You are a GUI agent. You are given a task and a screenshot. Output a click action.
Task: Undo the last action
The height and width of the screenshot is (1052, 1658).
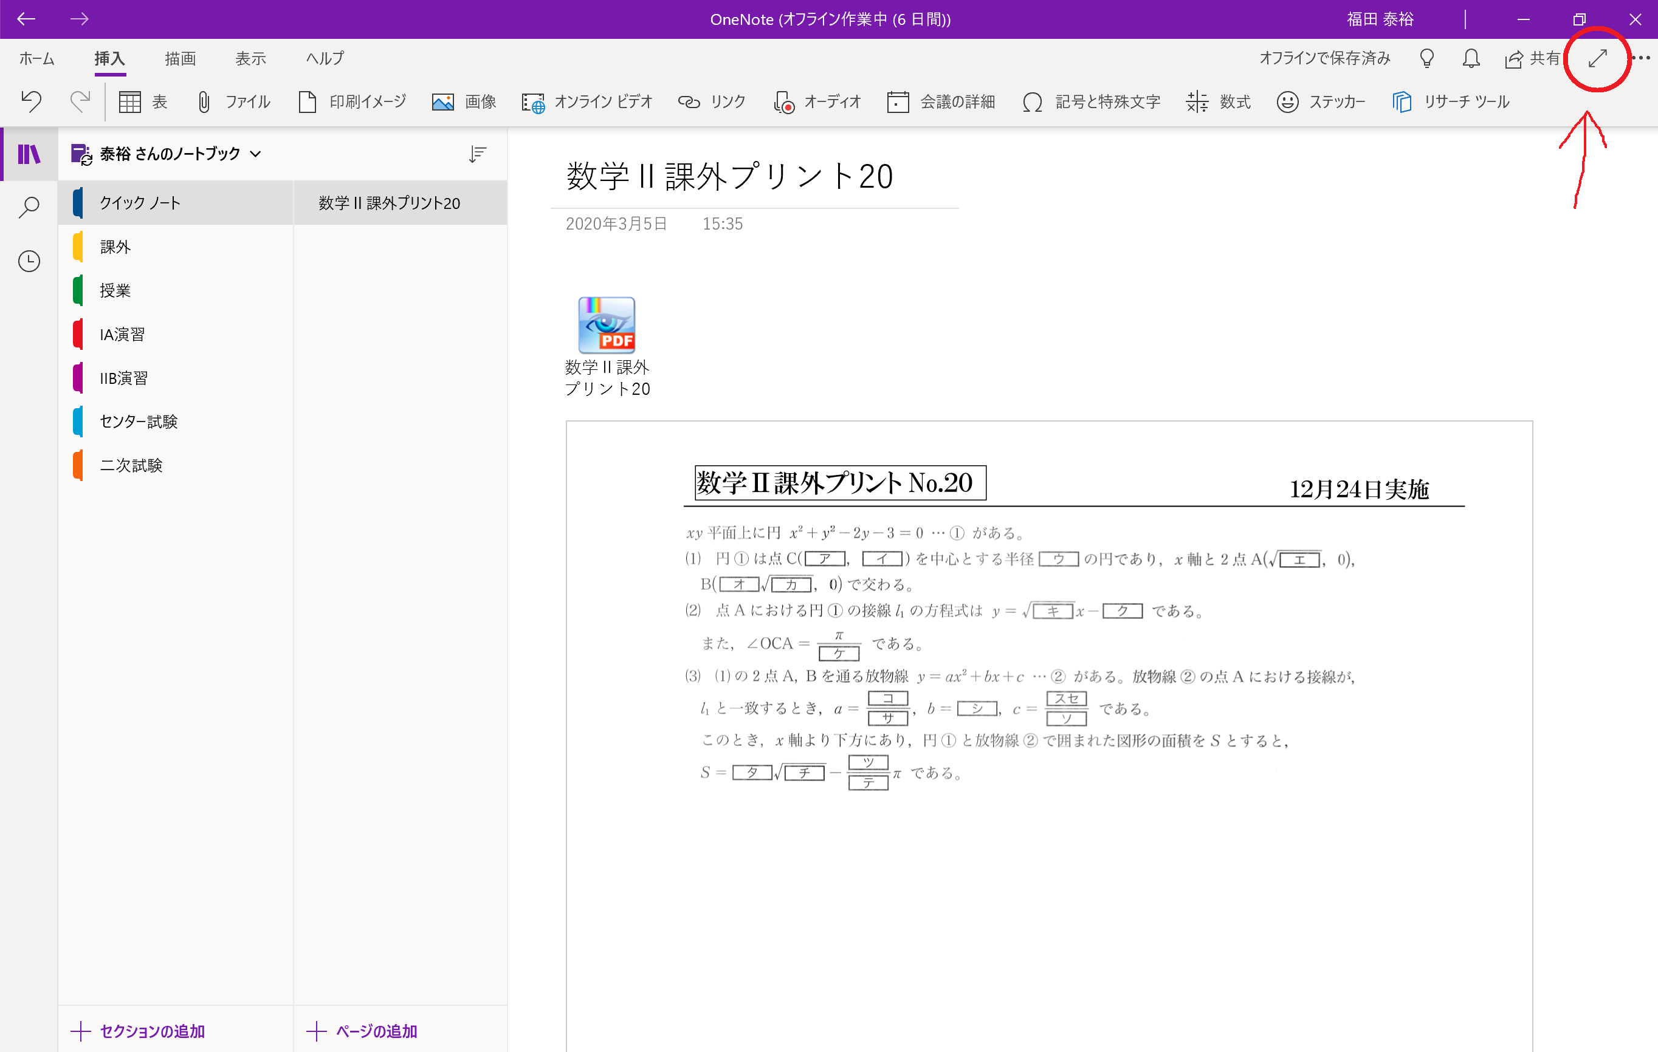(x=31, y=102)
